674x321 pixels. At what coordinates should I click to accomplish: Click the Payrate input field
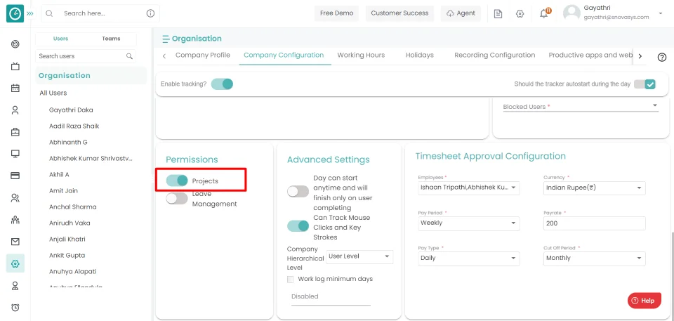pos(594,223)
